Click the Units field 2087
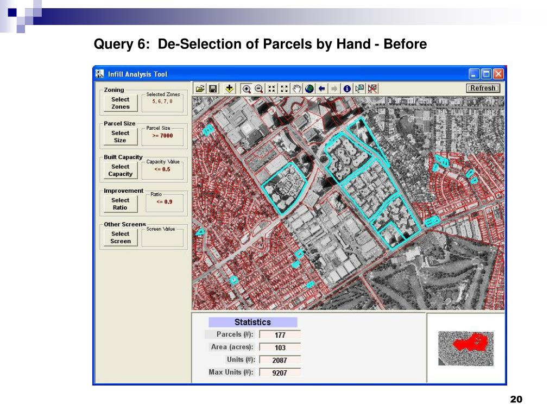The image size is (556, 417). point(280,361)
